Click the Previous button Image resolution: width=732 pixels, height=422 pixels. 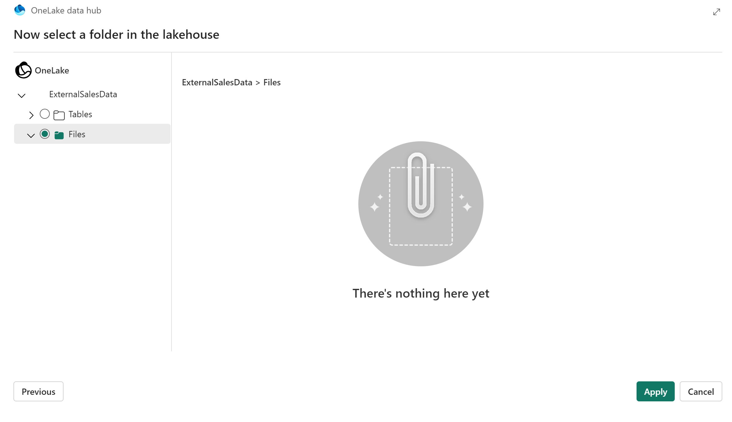pyautogui.click(x=39, y=391)
